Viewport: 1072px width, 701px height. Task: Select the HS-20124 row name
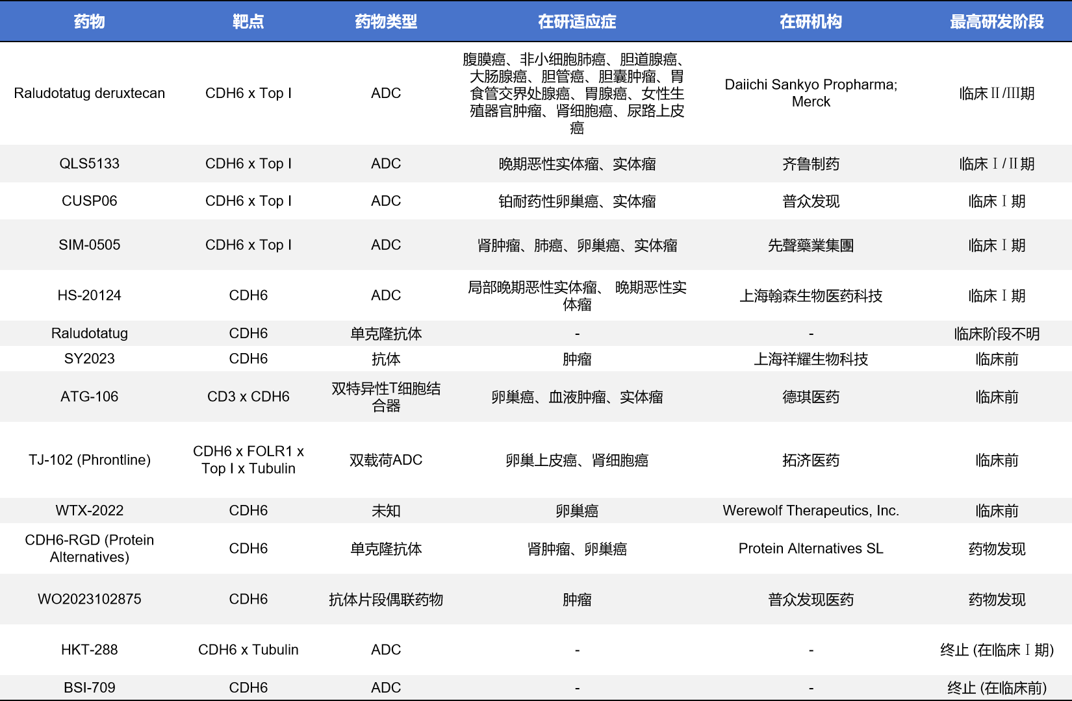click(x=90, y=295)
